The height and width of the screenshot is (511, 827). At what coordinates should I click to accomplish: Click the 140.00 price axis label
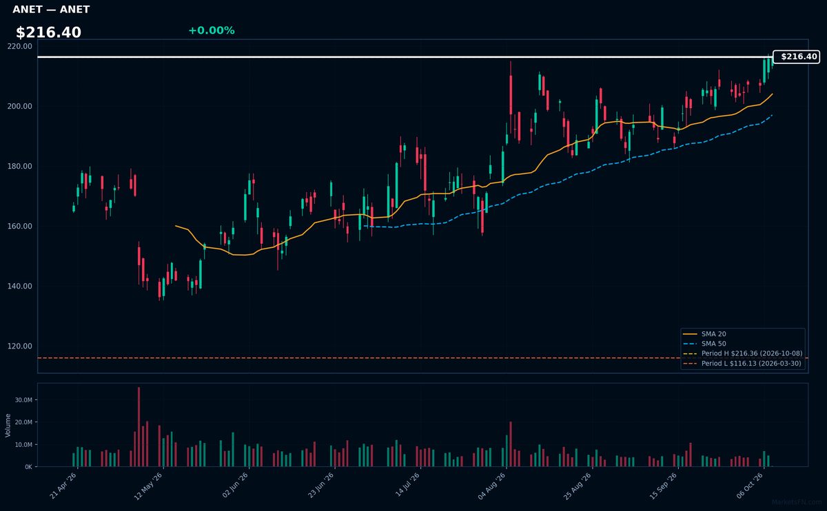(19, 286)
